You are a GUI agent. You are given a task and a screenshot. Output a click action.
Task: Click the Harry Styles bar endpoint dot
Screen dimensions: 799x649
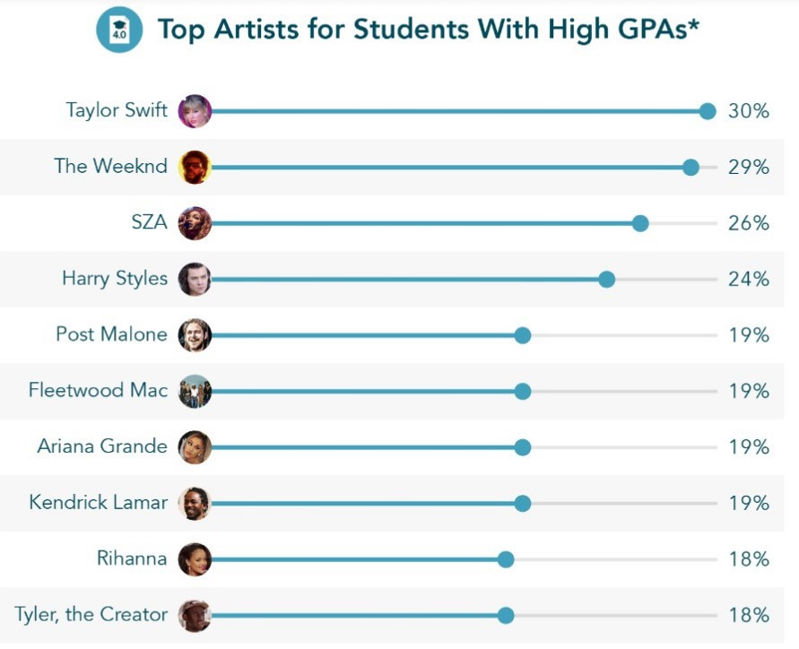607,279
